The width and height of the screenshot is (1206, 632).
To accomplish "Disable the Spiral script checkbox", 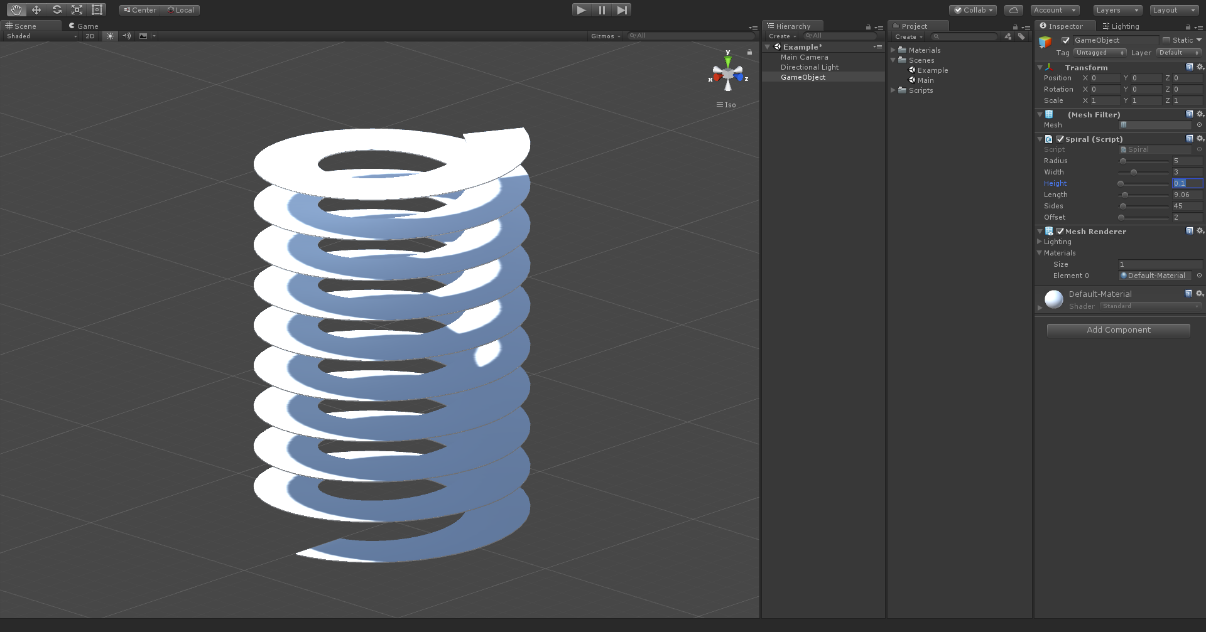I will (1060, 139).
